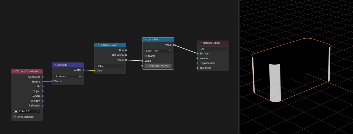Collapse the Material Output node
Screen dimensions: 353x134
[x=201, y=43]
